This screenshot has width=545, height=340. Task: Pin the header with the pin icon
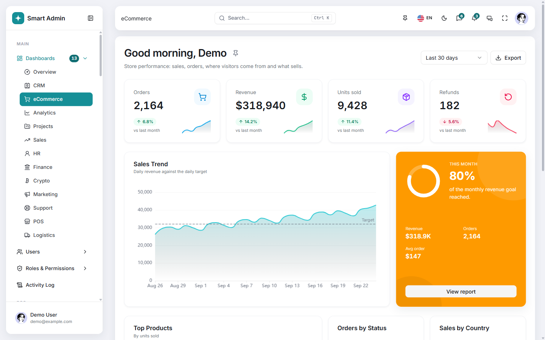pyautogui.click(x=405, y=18)
